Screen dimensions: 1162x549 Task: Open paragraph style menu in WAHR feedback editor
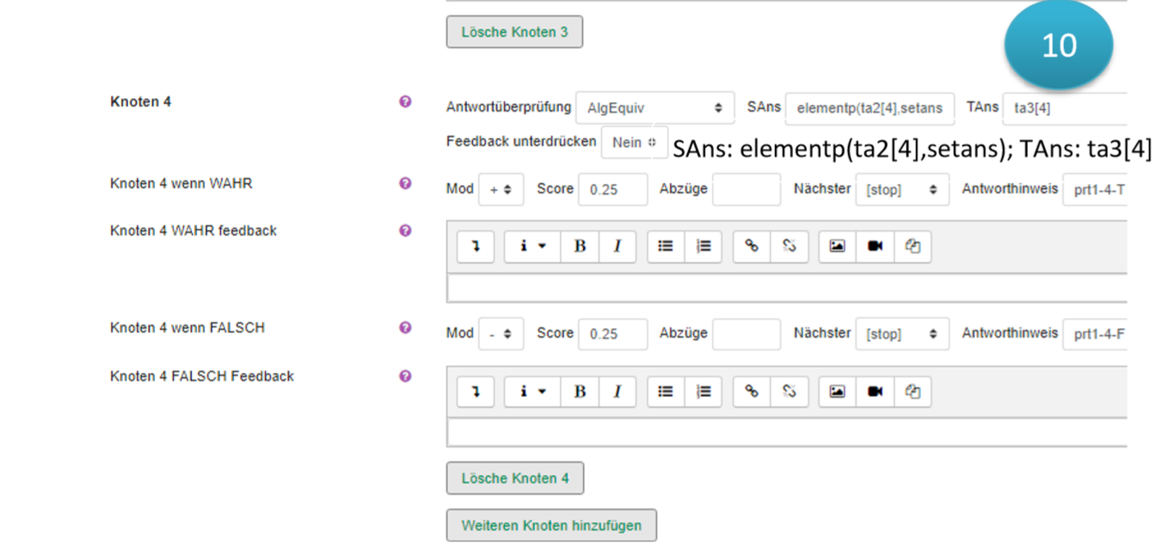pos(532,247)
